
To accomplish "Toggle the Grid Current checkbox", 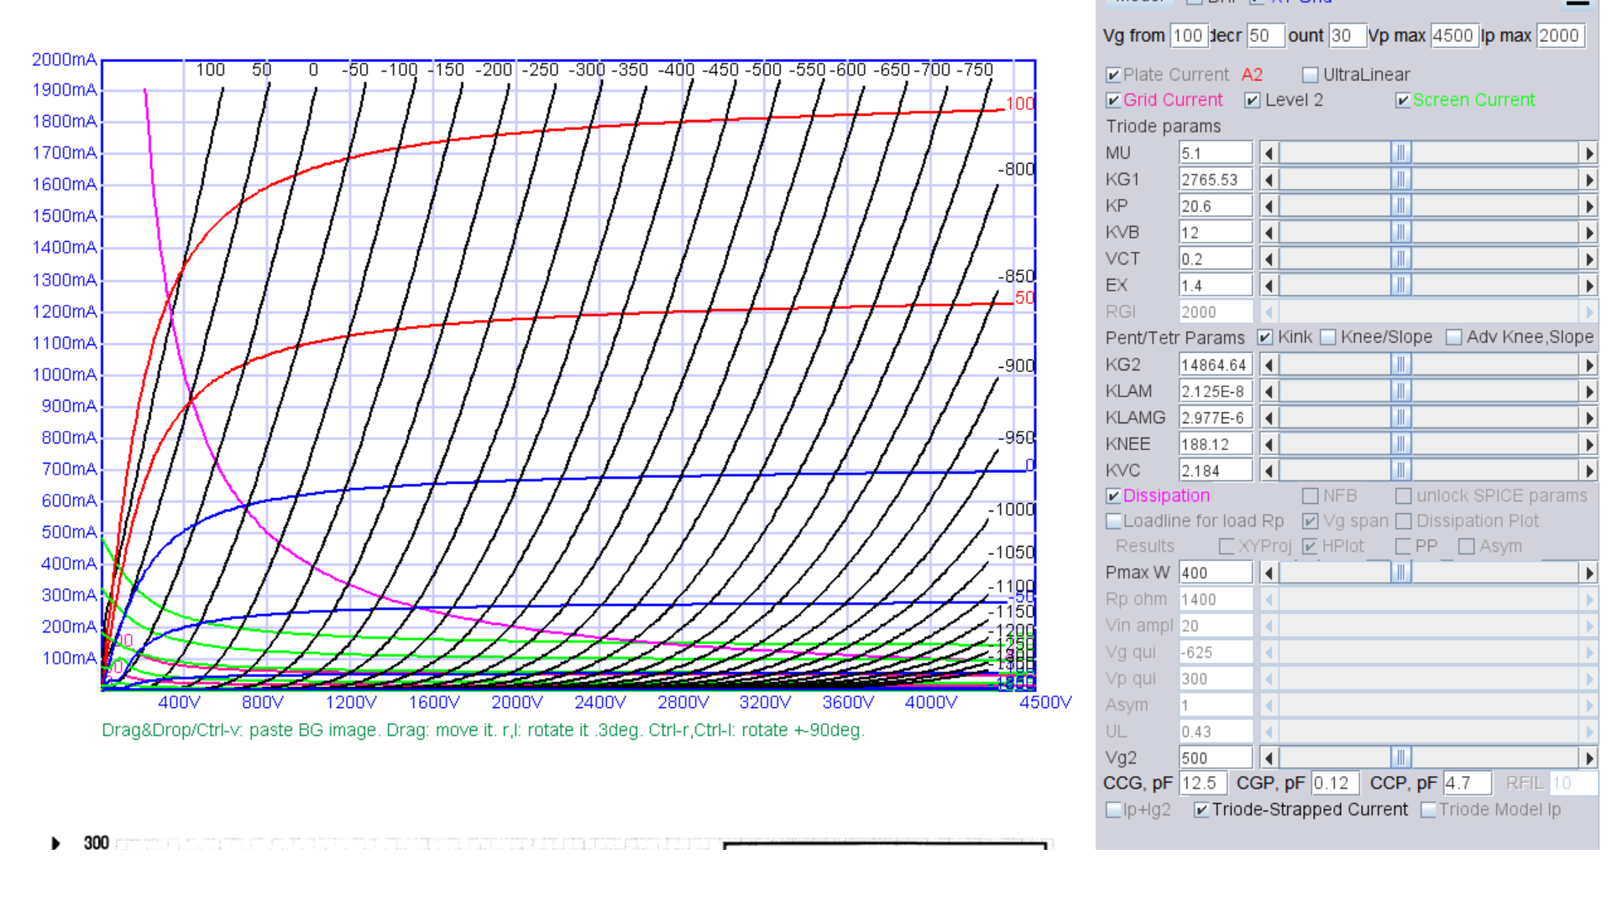I will (1113, 100).
